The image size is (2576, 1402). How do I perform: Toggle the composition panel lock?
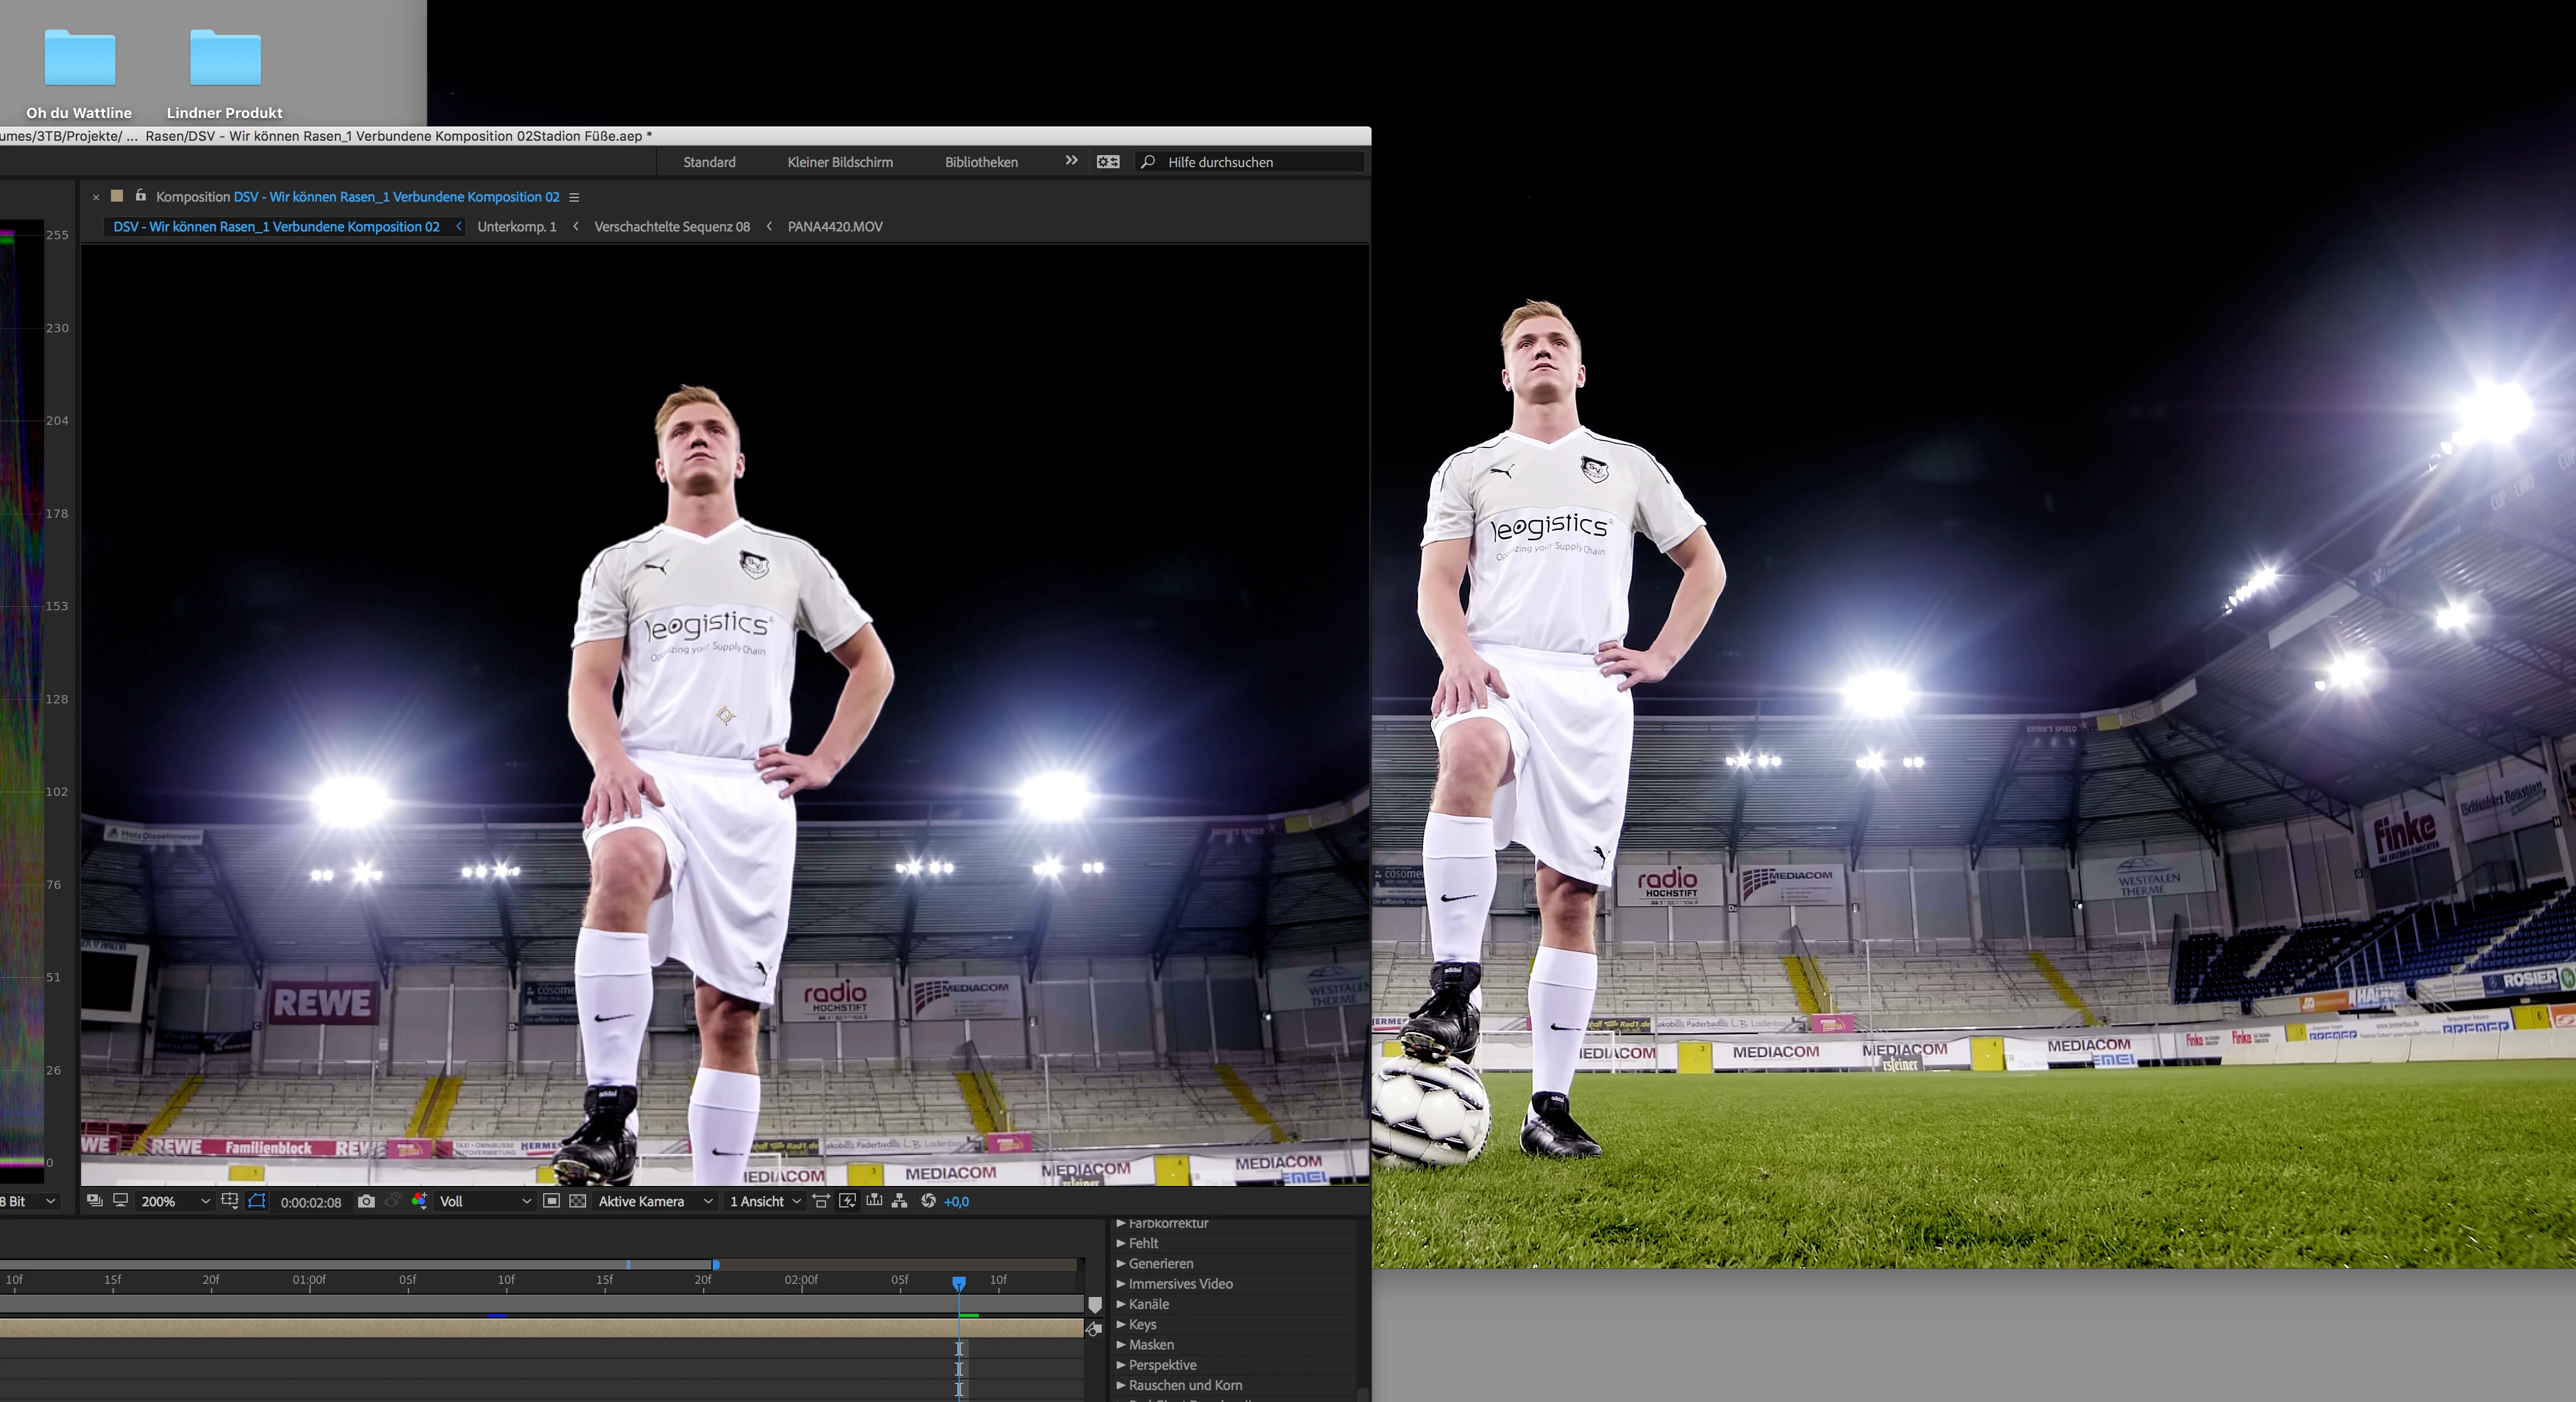pyautogui.click(x=141, y=196)
